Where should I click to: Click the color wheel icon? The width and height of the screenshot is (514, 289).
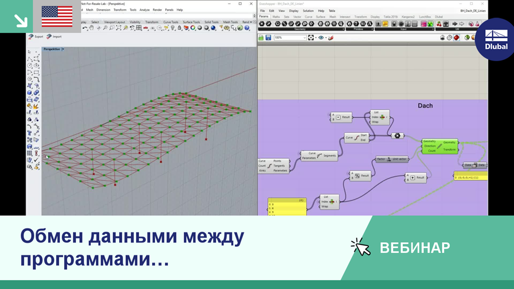coord(193,28)
